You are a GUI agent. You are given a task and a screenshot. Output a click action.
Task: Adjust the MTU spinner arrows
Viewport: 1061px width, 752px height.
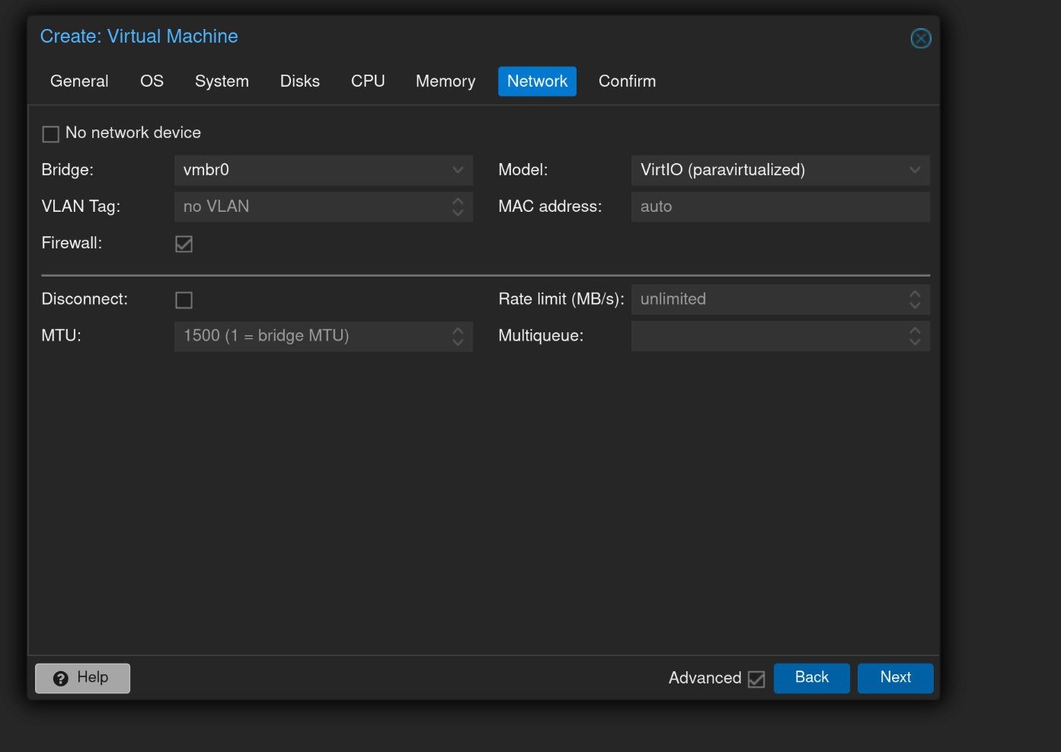458,336
